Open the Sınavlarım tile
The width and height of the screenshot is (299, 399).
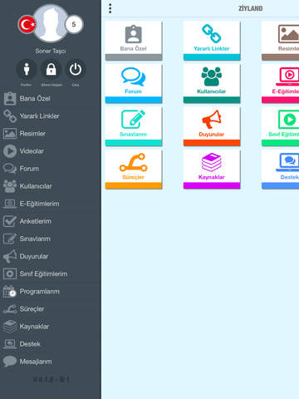(x=134, y=126)
